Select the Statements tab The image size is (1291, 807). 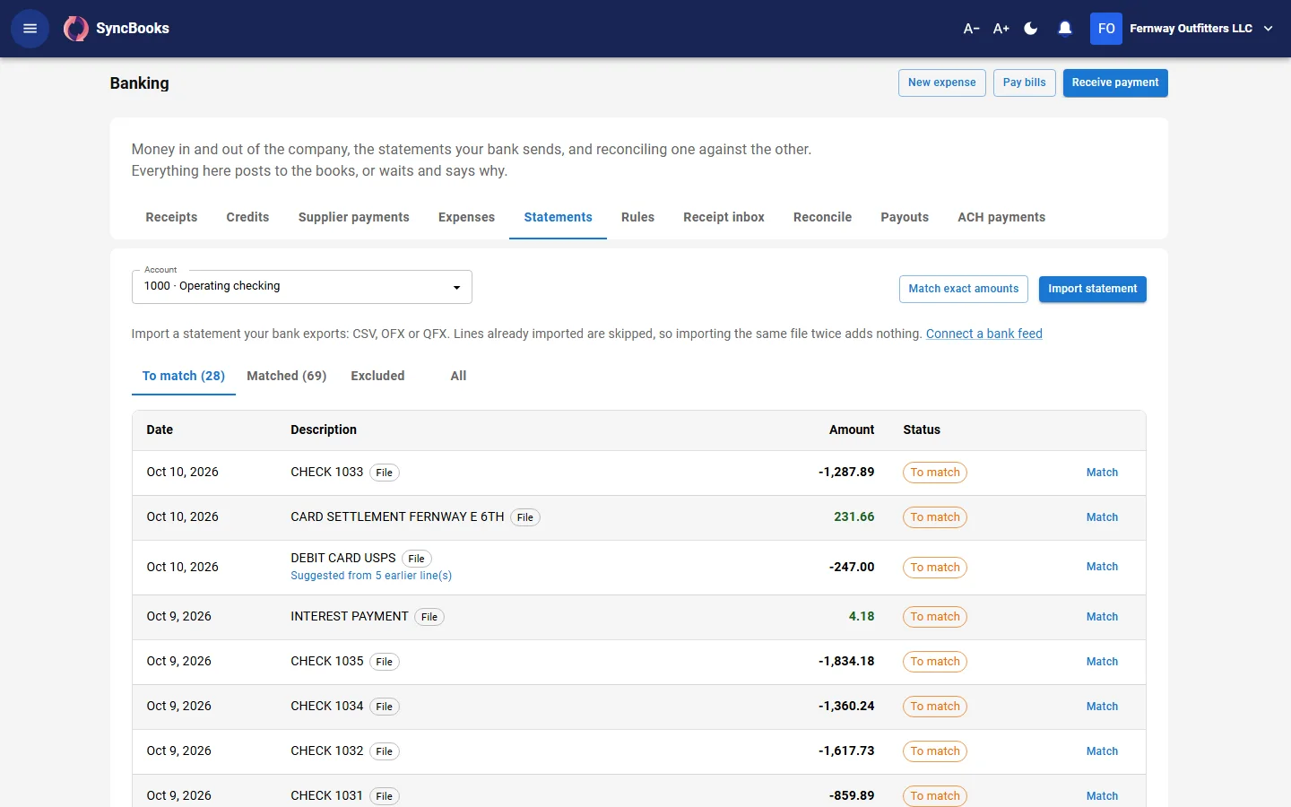click(x=558, y=217)
